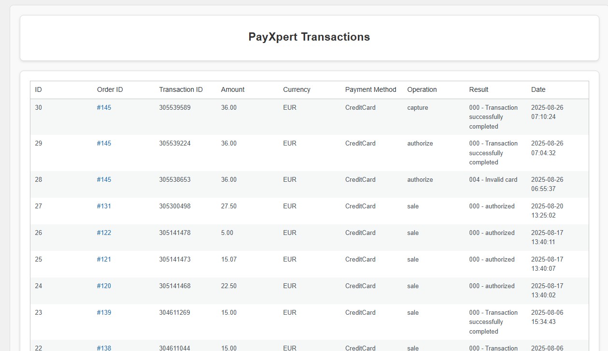Sort transactions by the Order ID column
Viewport: 608px width, 351px height.
click(110, 89)
